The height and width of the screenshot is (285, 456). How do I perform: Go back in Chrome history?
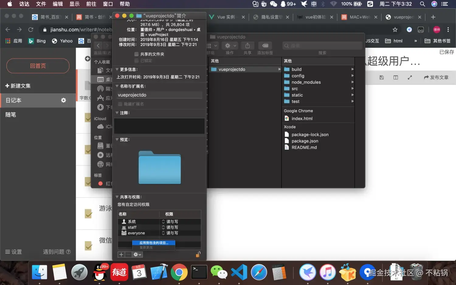[8, 30]
